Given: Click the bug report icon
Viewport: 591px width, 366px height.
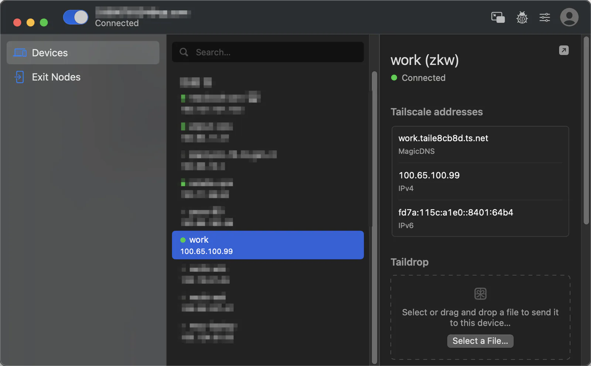Looking at the screenshot, I should (x=522, y=17).
